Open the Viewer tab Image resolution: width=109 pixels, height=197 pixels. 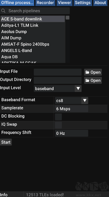tap(64, 3)
